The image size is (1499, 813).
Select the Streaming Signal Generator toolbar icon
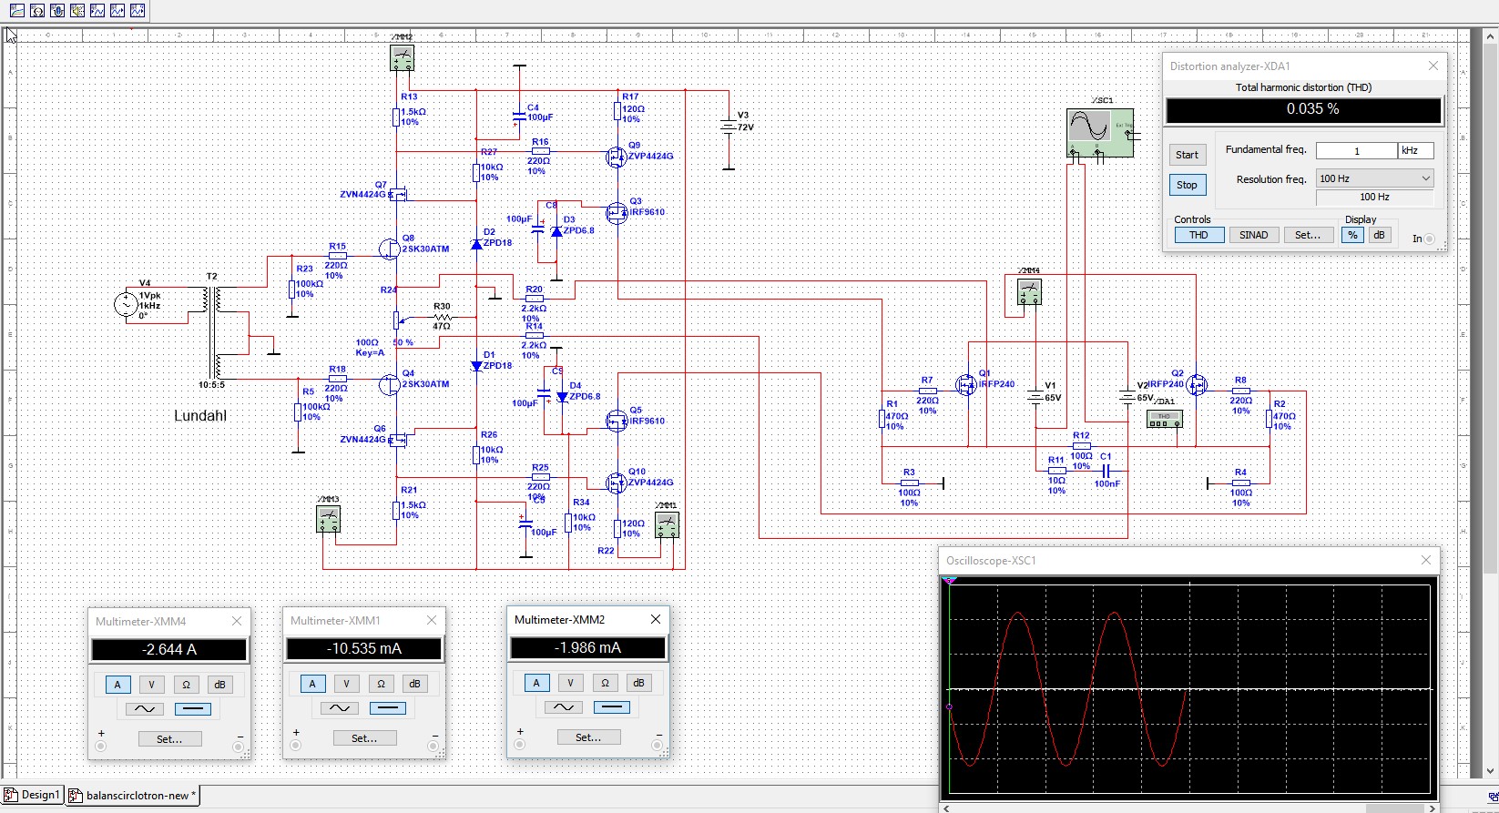click(x=138, y=10)
